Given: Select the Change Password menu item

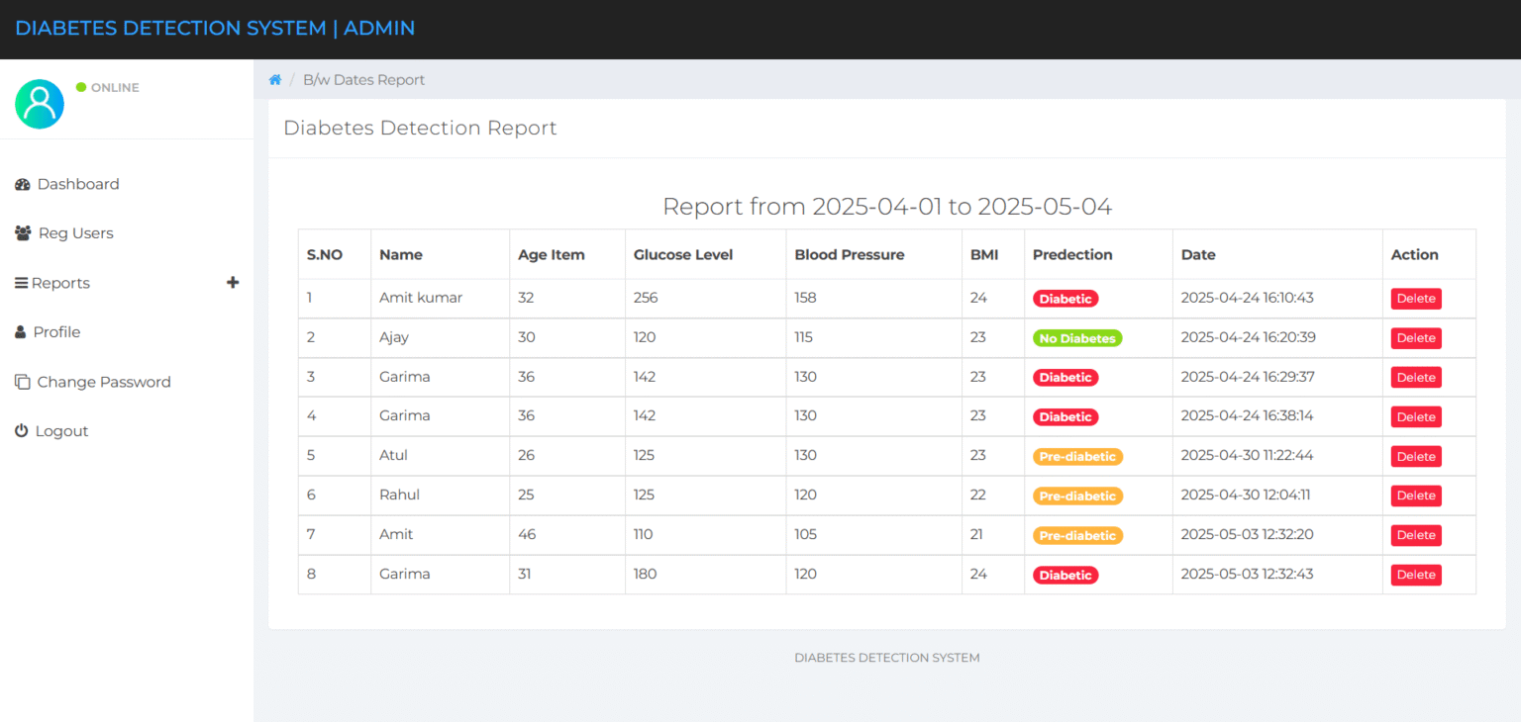Looking at the screenshot, I should coord(104,382).
